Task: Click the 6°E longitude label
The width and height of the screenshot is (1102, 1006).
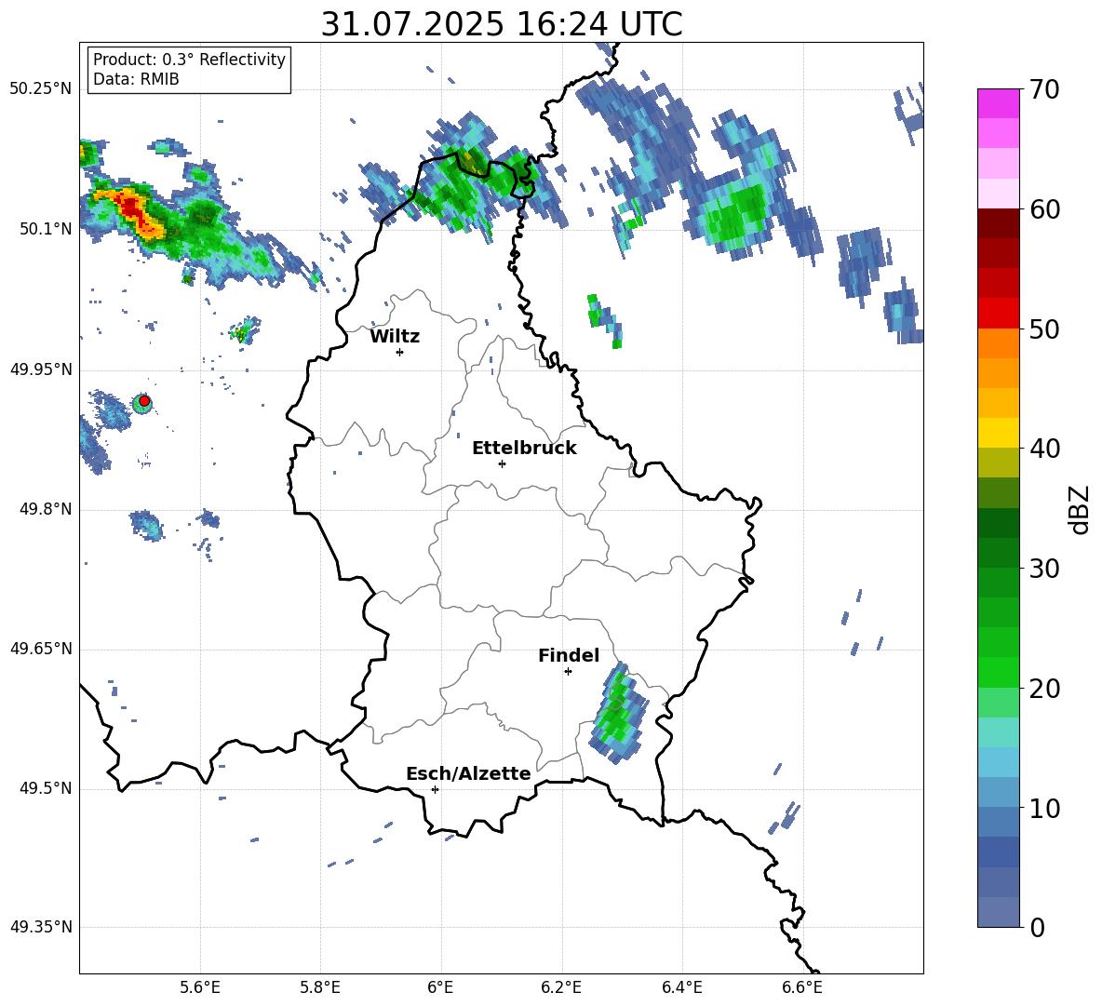Action: 440,987
